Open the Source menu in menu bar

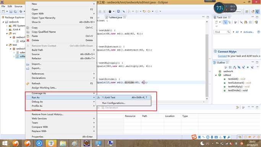[x=18, y=7]
